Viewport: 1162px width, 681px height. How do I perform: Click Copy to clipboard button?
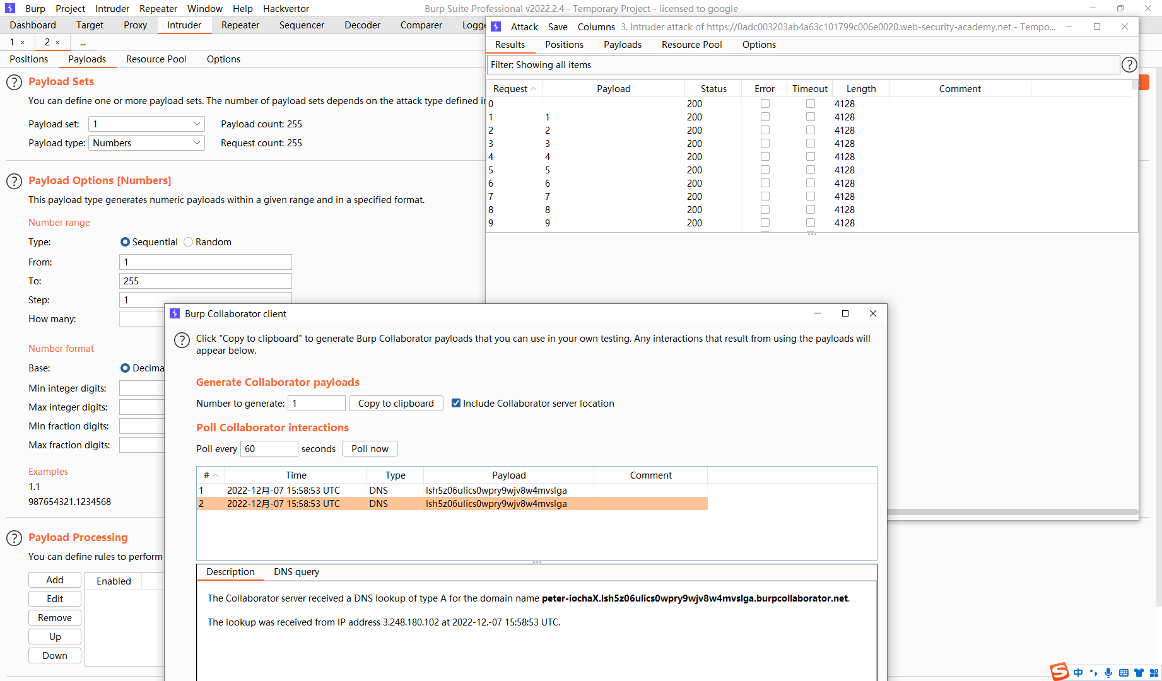(x=396, y=404)
